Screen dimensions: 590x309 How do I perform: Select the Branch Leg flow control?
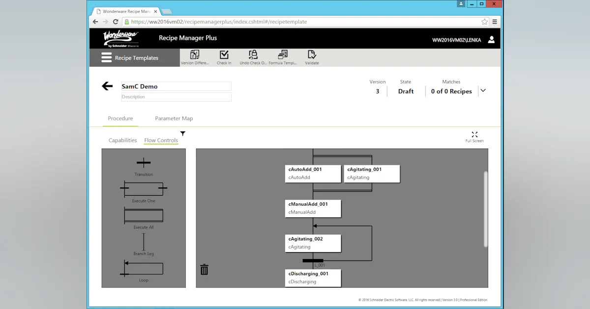[x=144, y=245]
